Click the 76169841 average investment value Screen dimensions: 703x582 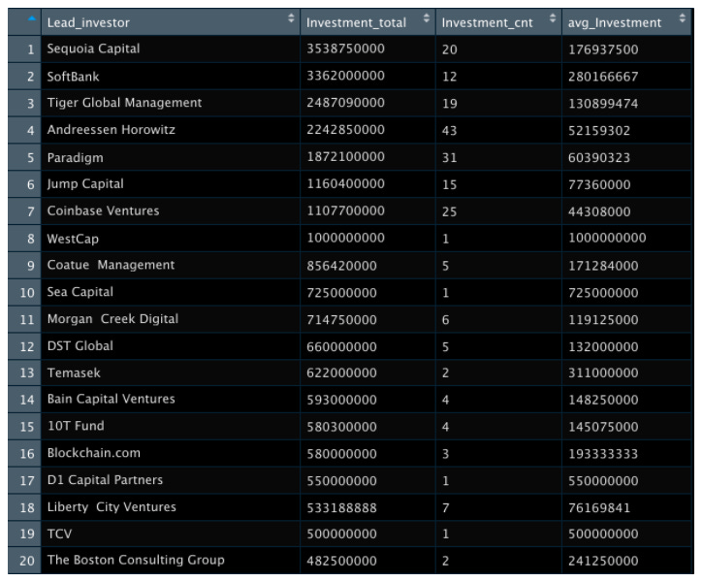[599, 508]
